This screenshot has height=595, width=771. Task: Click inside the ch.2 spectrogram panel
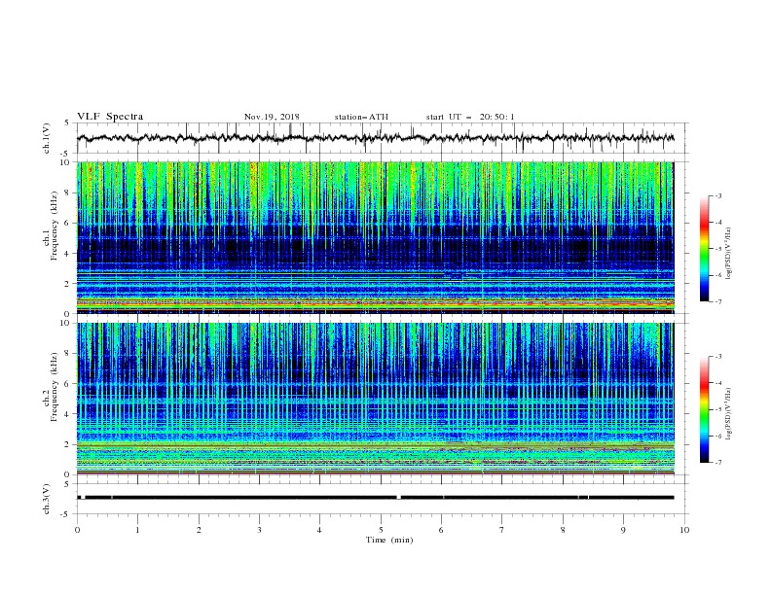pyautogui.click(x=375, y=399)
